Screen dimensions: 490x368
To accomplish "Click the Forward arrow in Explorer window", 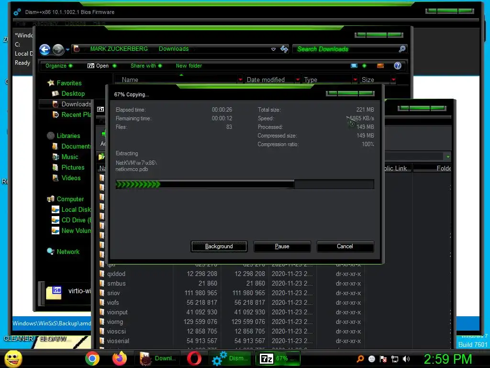I will coord(58,49).
